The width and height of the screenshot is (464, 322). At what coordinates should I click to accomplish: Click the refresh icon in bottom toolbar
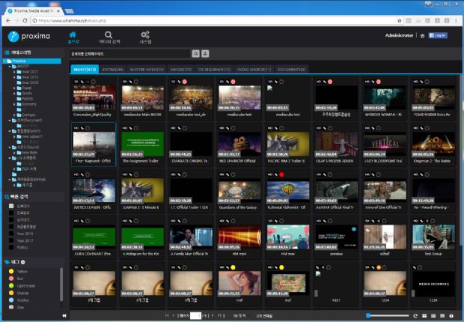point(415,316)
